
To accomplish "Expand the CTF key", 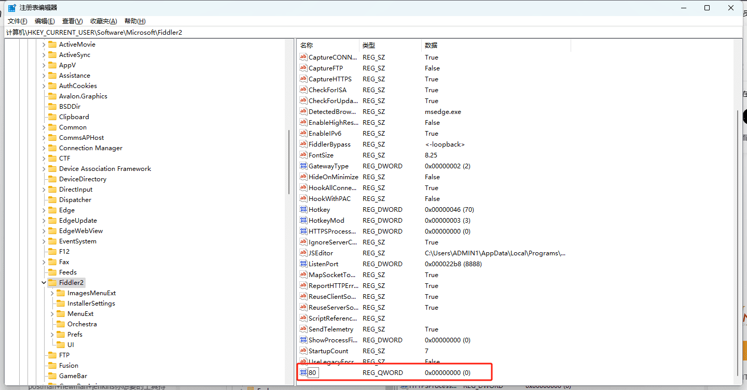I will coord(44,158).
